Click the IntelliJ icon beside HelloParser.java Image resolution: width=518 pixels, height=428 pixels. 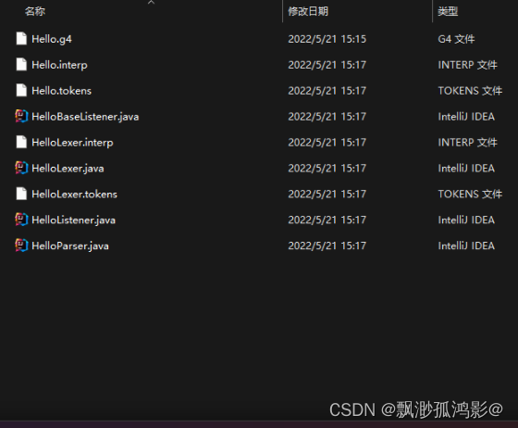coord(21,245)
